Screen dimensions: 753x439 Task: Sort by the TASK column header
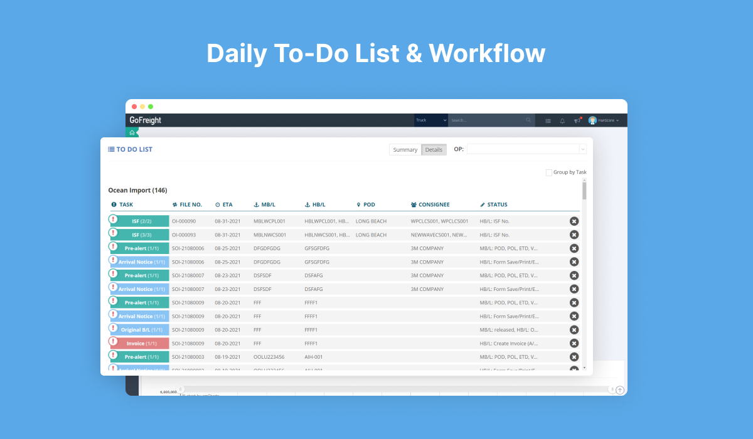(122, 204)
